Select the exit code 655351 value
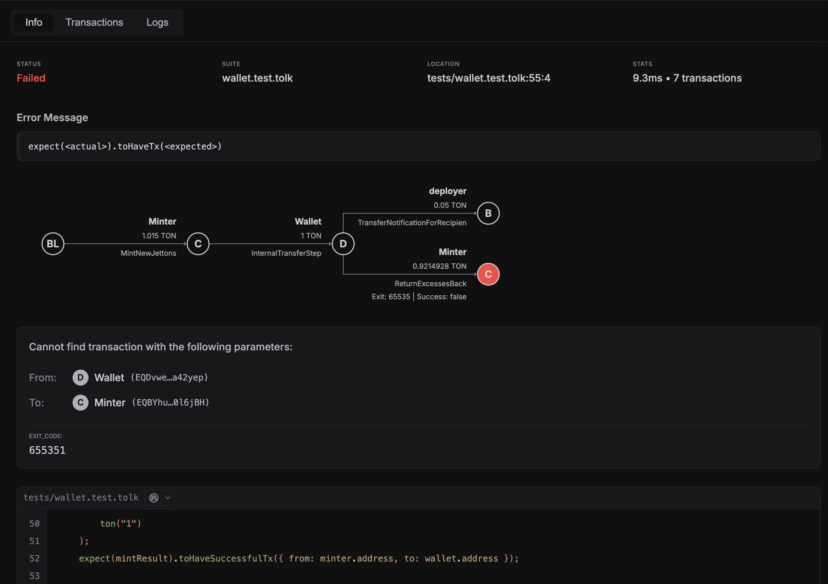The width and height of the screenshot is (828, 584). [47, 450]
